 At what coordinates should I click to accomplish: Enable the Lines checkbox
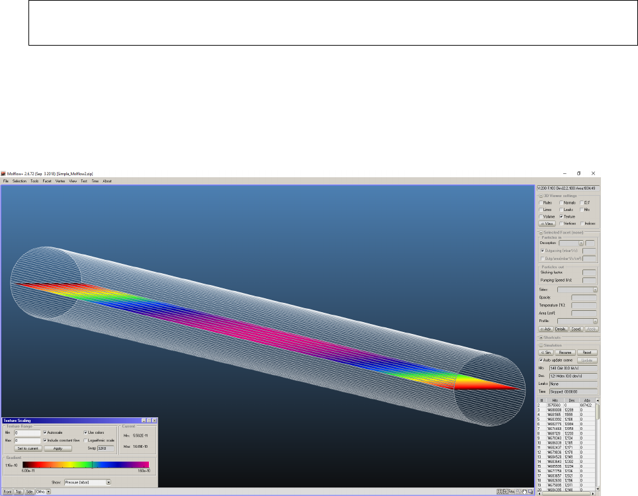[x=541, y=210]
